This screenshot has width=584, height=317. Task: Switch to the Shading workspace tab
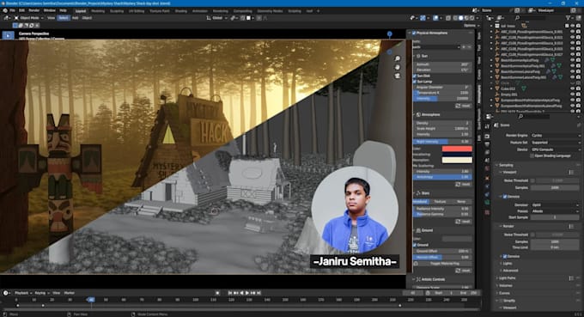(x=181, y=11)
